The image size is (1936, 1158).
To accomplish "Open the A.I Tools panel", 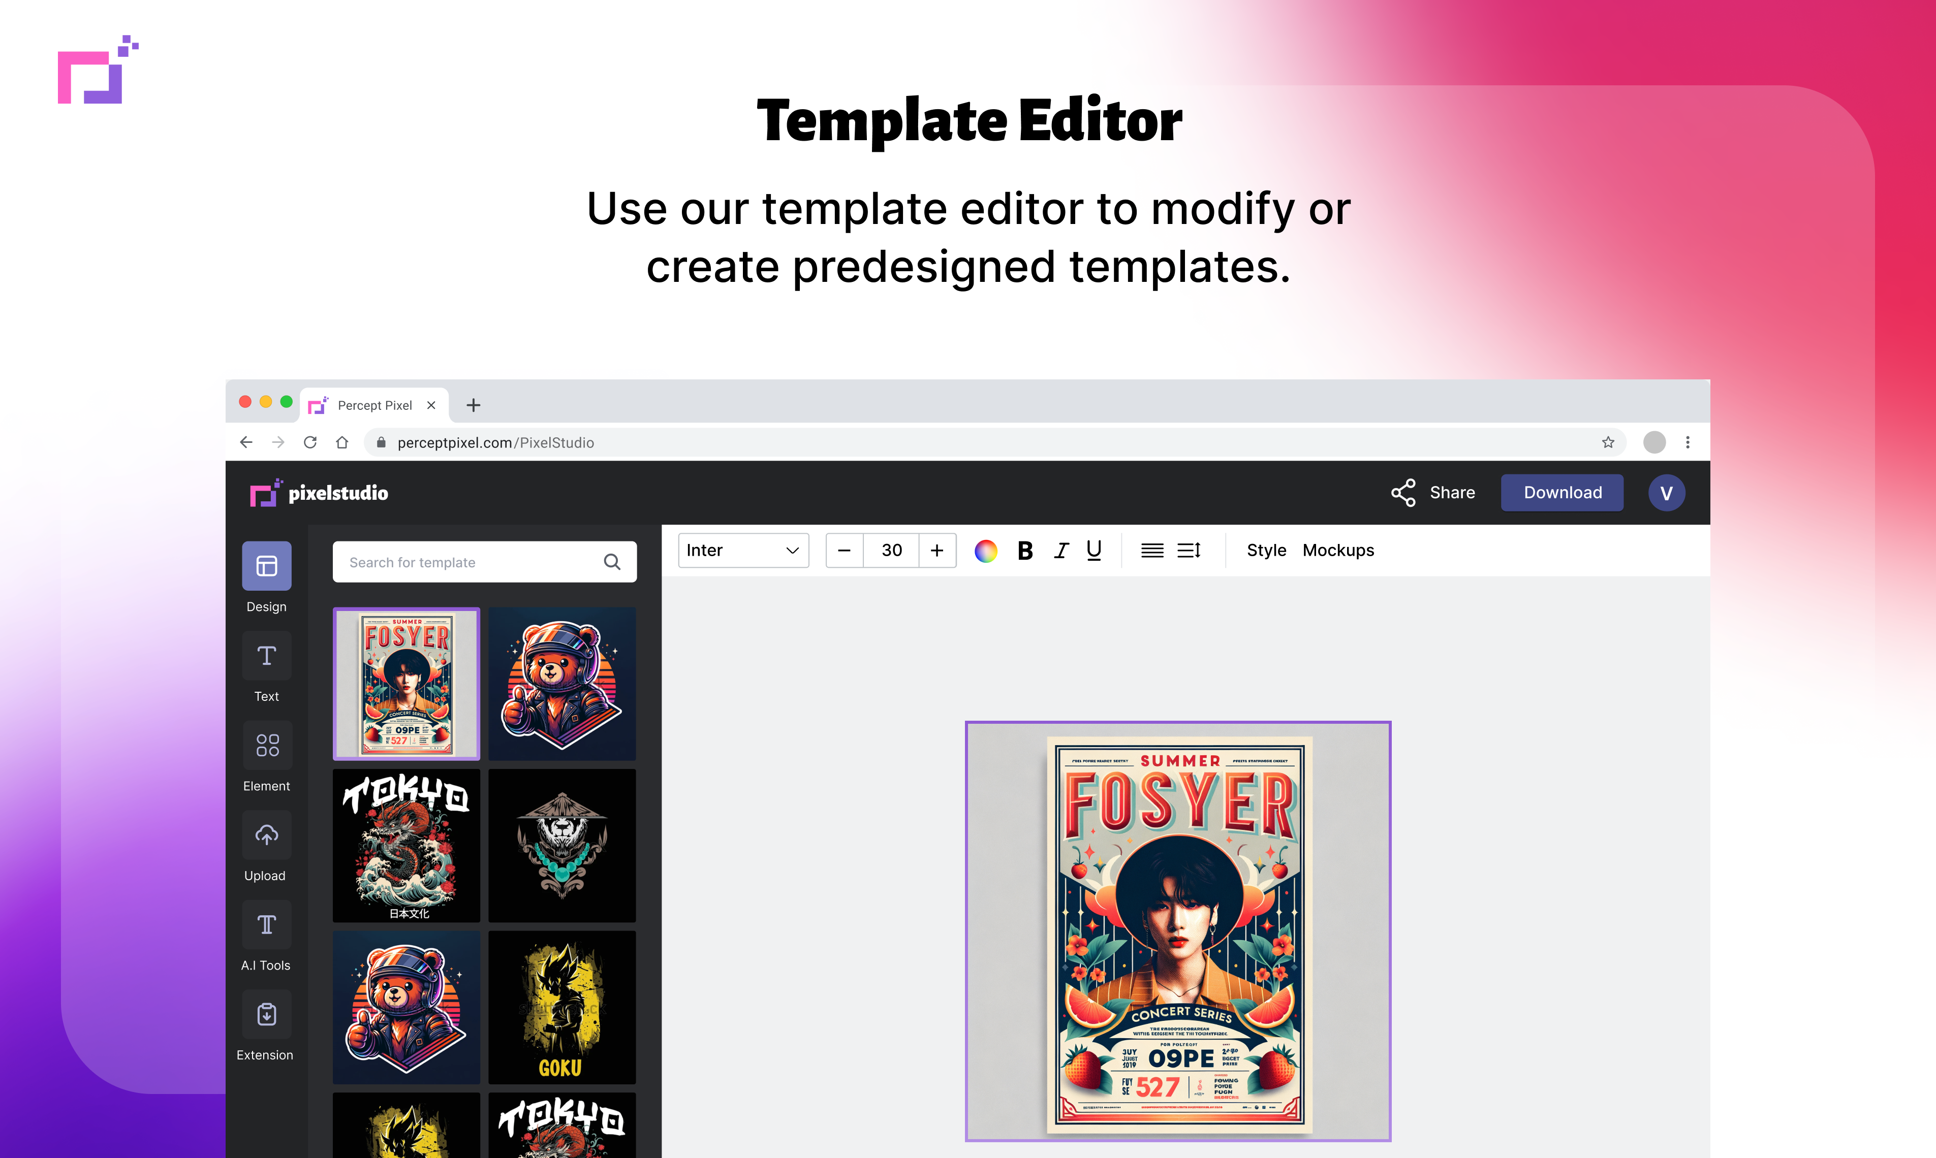I will point(266,925).
